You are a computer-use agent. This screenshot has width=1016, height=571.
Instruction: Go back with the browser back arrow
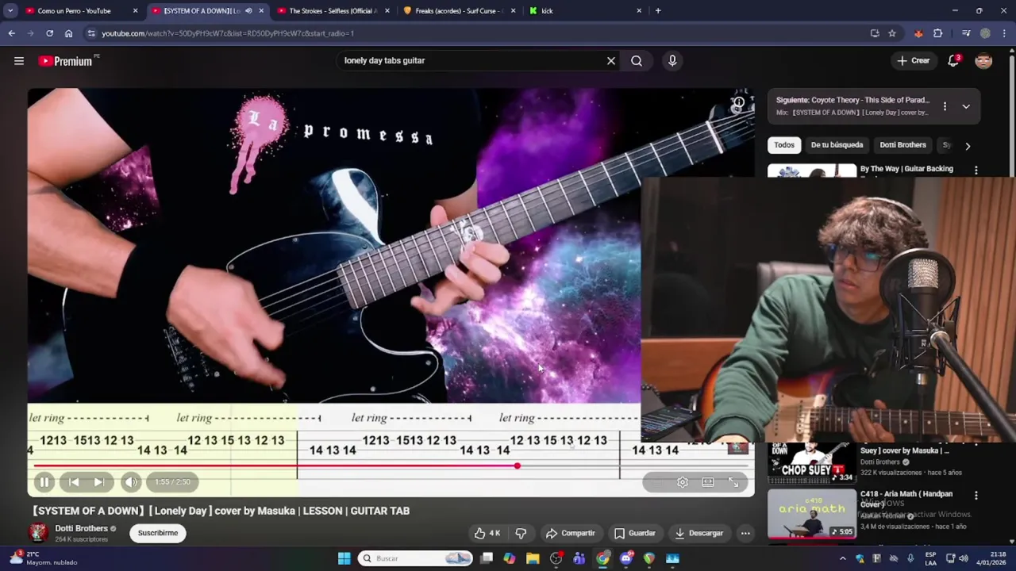point(11,33)
